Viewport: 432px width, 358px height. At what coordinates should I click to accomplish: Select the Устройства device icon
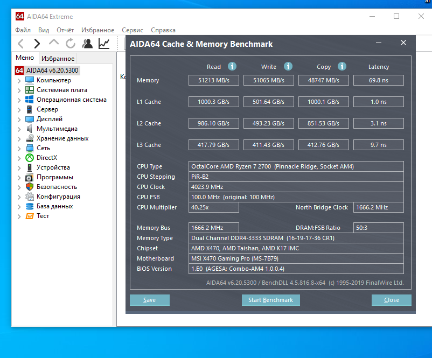click(x=30, y=167)
